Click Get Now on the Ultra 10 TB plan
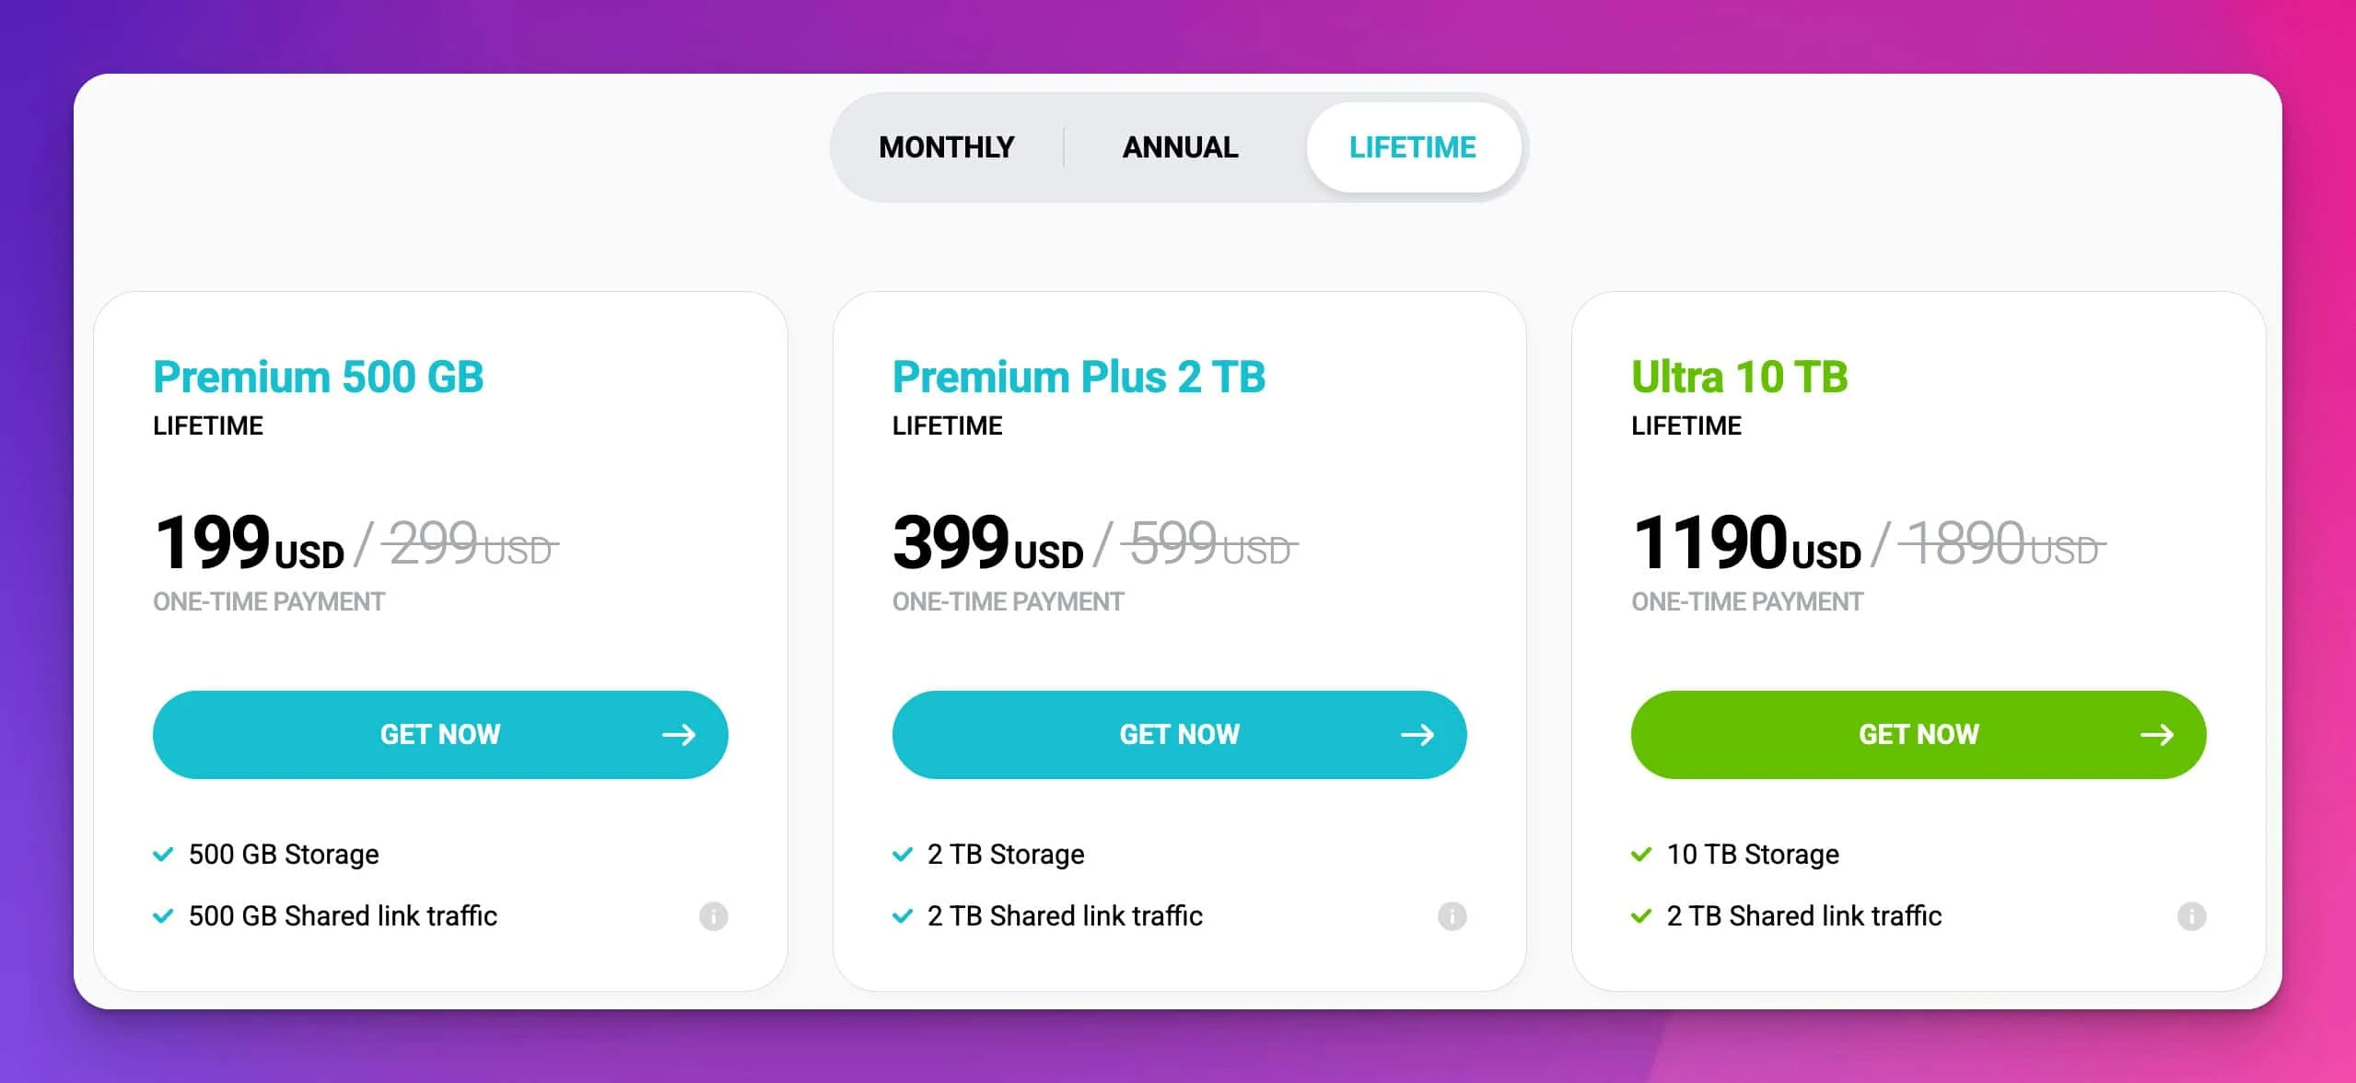Image resolution: width=2356 pixels, height=1083 pixels. point(1918,734)
